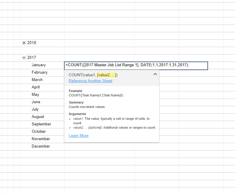Collapse the COUNT function help panel
The image size is (235, 194).
155,74
